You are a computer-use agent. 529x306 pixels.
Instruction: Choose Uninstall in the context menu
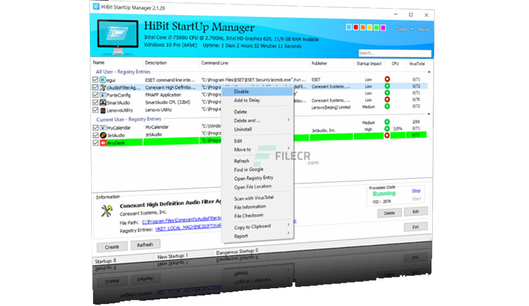click(x=258, y=129)
